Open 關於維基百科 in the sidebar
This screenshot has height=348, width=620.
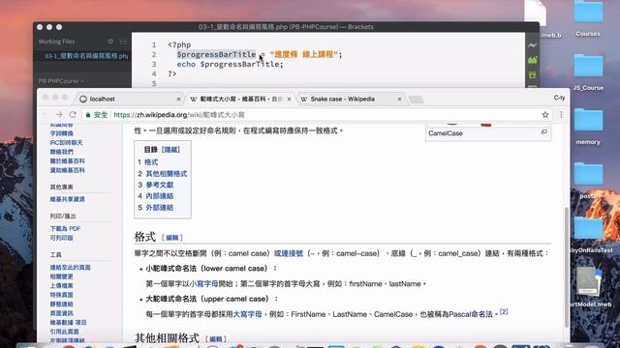coord(67,160)
